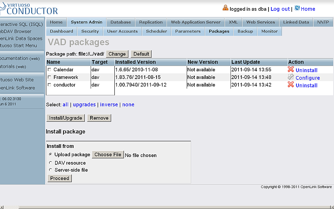Click the Change package path button
The width and height of the screenshot is (334, 209).
(x=117, y=54)
